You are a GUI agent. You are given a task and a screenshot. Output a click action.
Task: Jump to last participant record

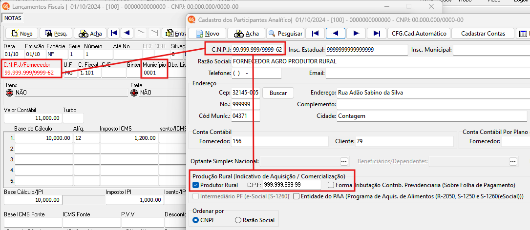click(376, 34)
